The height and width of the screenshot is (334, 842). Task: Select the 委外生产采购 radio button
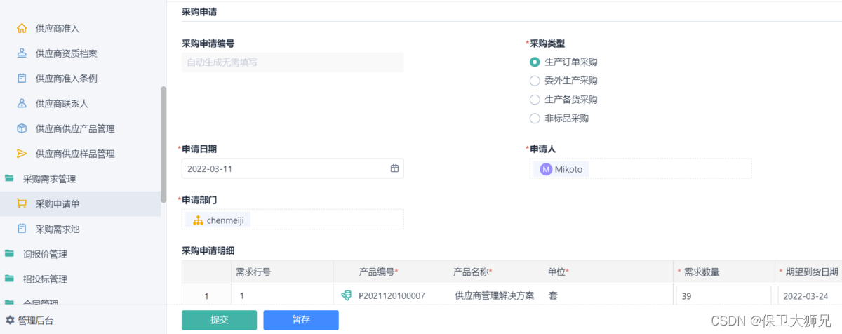pyautogui.click(x=535, y=81)
